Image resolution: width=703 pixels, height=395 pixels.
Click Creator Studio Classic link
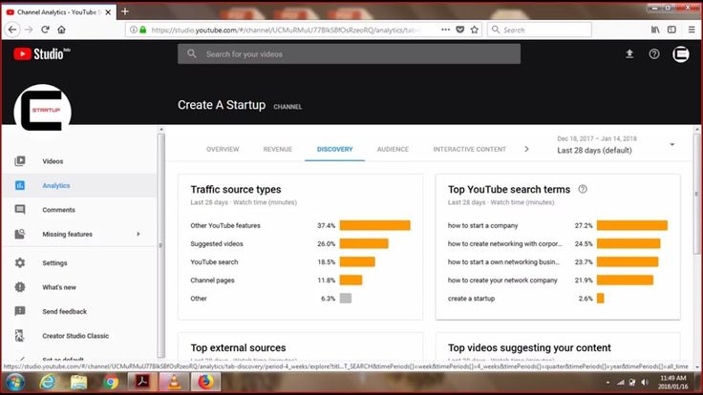tap(75, 336)
